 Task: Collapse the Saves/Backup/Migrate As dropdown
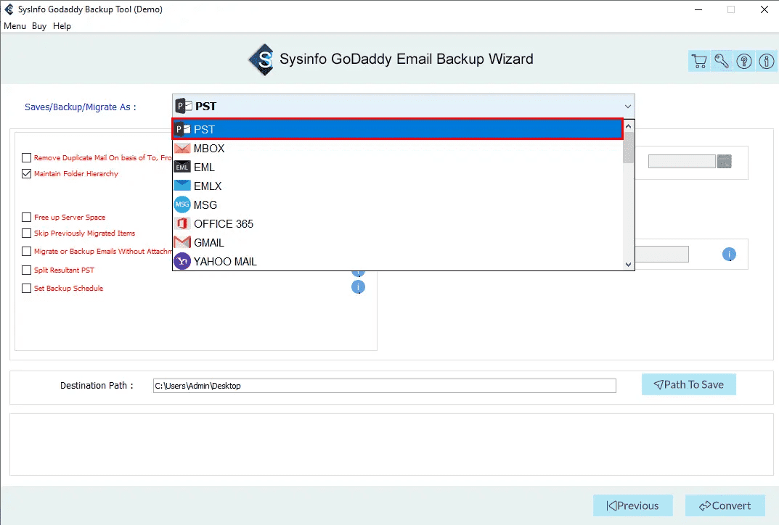click(627, 106)
